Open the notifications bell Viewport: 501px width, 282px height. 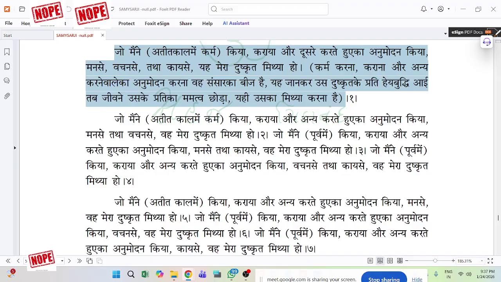[x=424, y=9]
